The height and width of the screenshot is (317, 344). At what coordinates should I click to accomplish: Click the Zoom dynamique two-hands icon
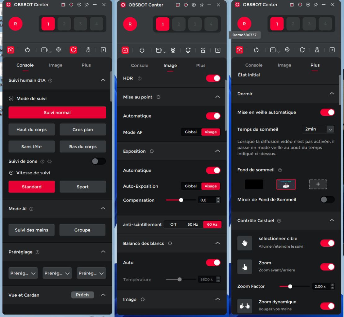(x=244, y=306)
